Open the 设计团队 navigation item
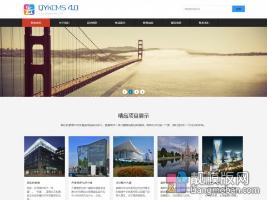The width and height of the screenshot is (267, 200). tap(92, 23)
